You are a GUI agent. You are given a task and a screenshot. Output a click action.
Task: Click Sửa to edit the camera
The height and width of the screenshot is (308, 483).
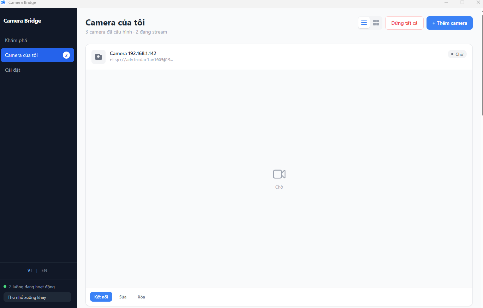click(x=123, y=297)
